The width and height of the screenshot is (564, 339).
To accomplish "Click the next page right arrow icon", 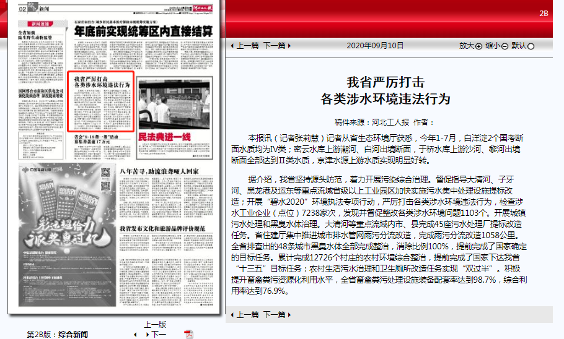I will tap(147, 335).
